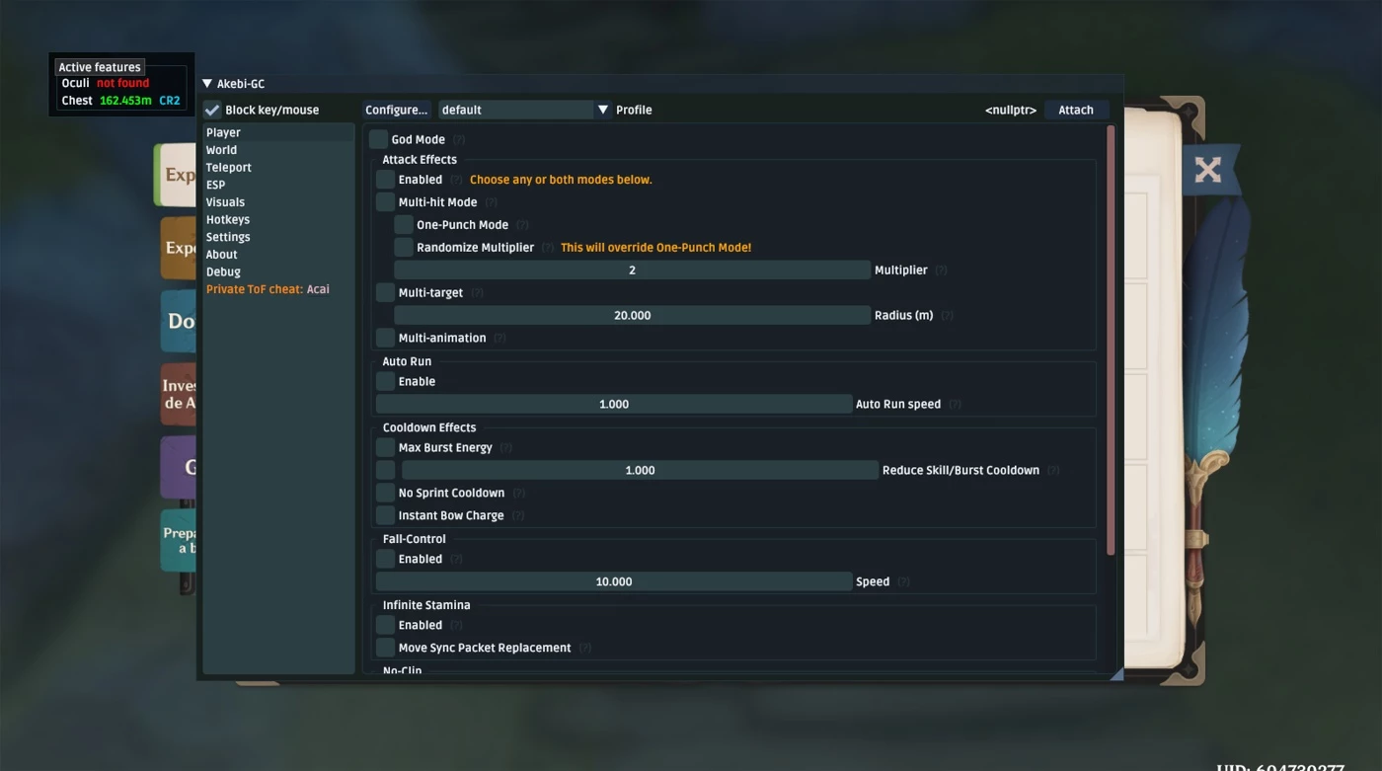Screen dimensions: 1382x771
Task: Close the game book with the X icon
Action: [x=1207, y=170]
